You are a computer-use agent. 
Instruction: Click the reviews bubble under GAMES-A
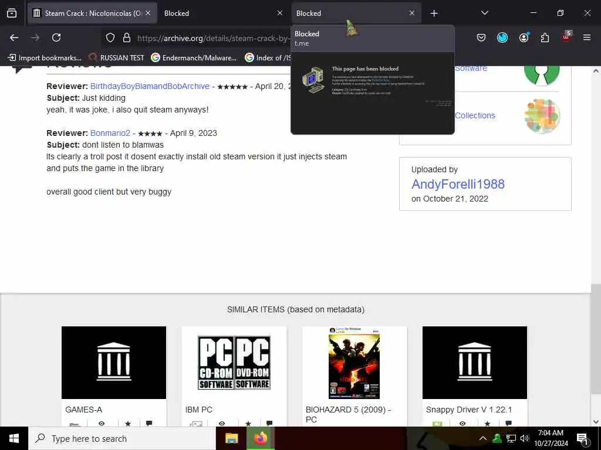click(x=149, y=423)
